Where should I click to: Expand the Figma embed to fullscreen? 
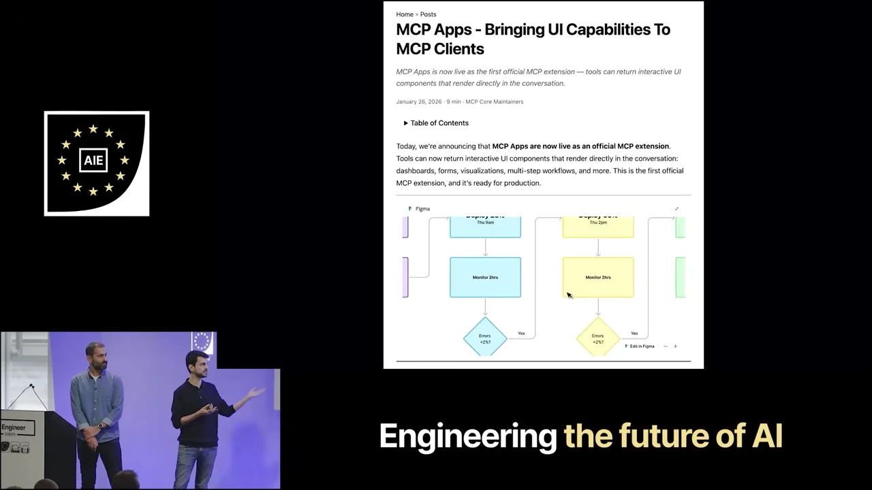(x=676, y=209)
